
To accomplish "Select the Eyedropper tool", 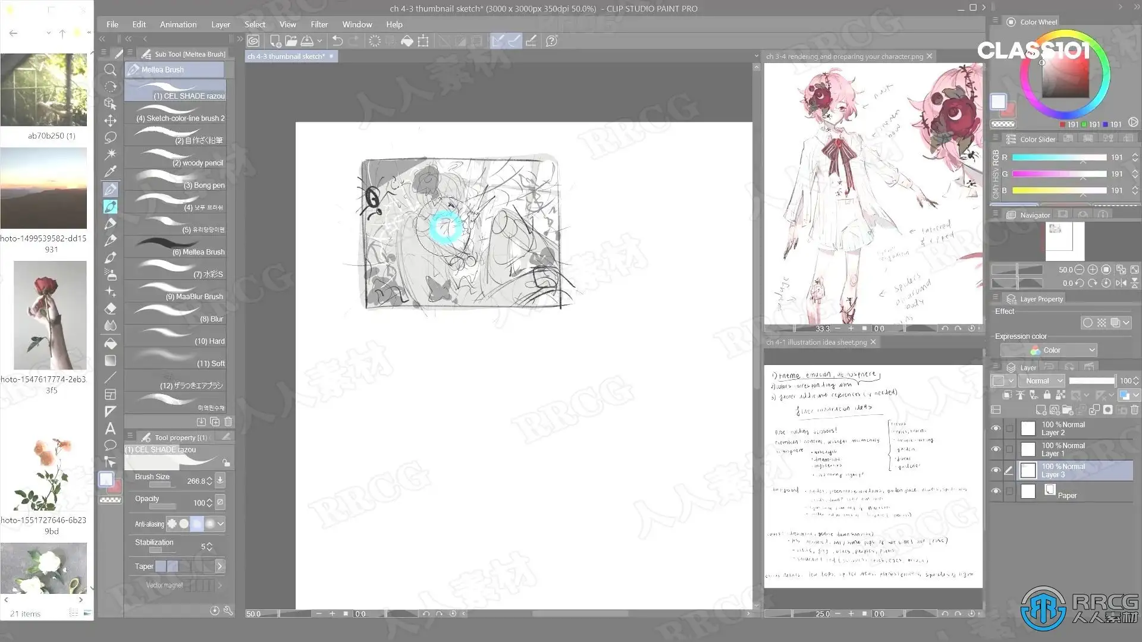I will click(110, 172).
